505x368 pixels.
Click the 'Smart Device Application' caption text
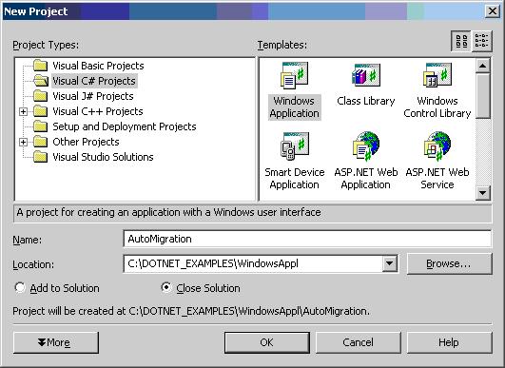[295, 179]
